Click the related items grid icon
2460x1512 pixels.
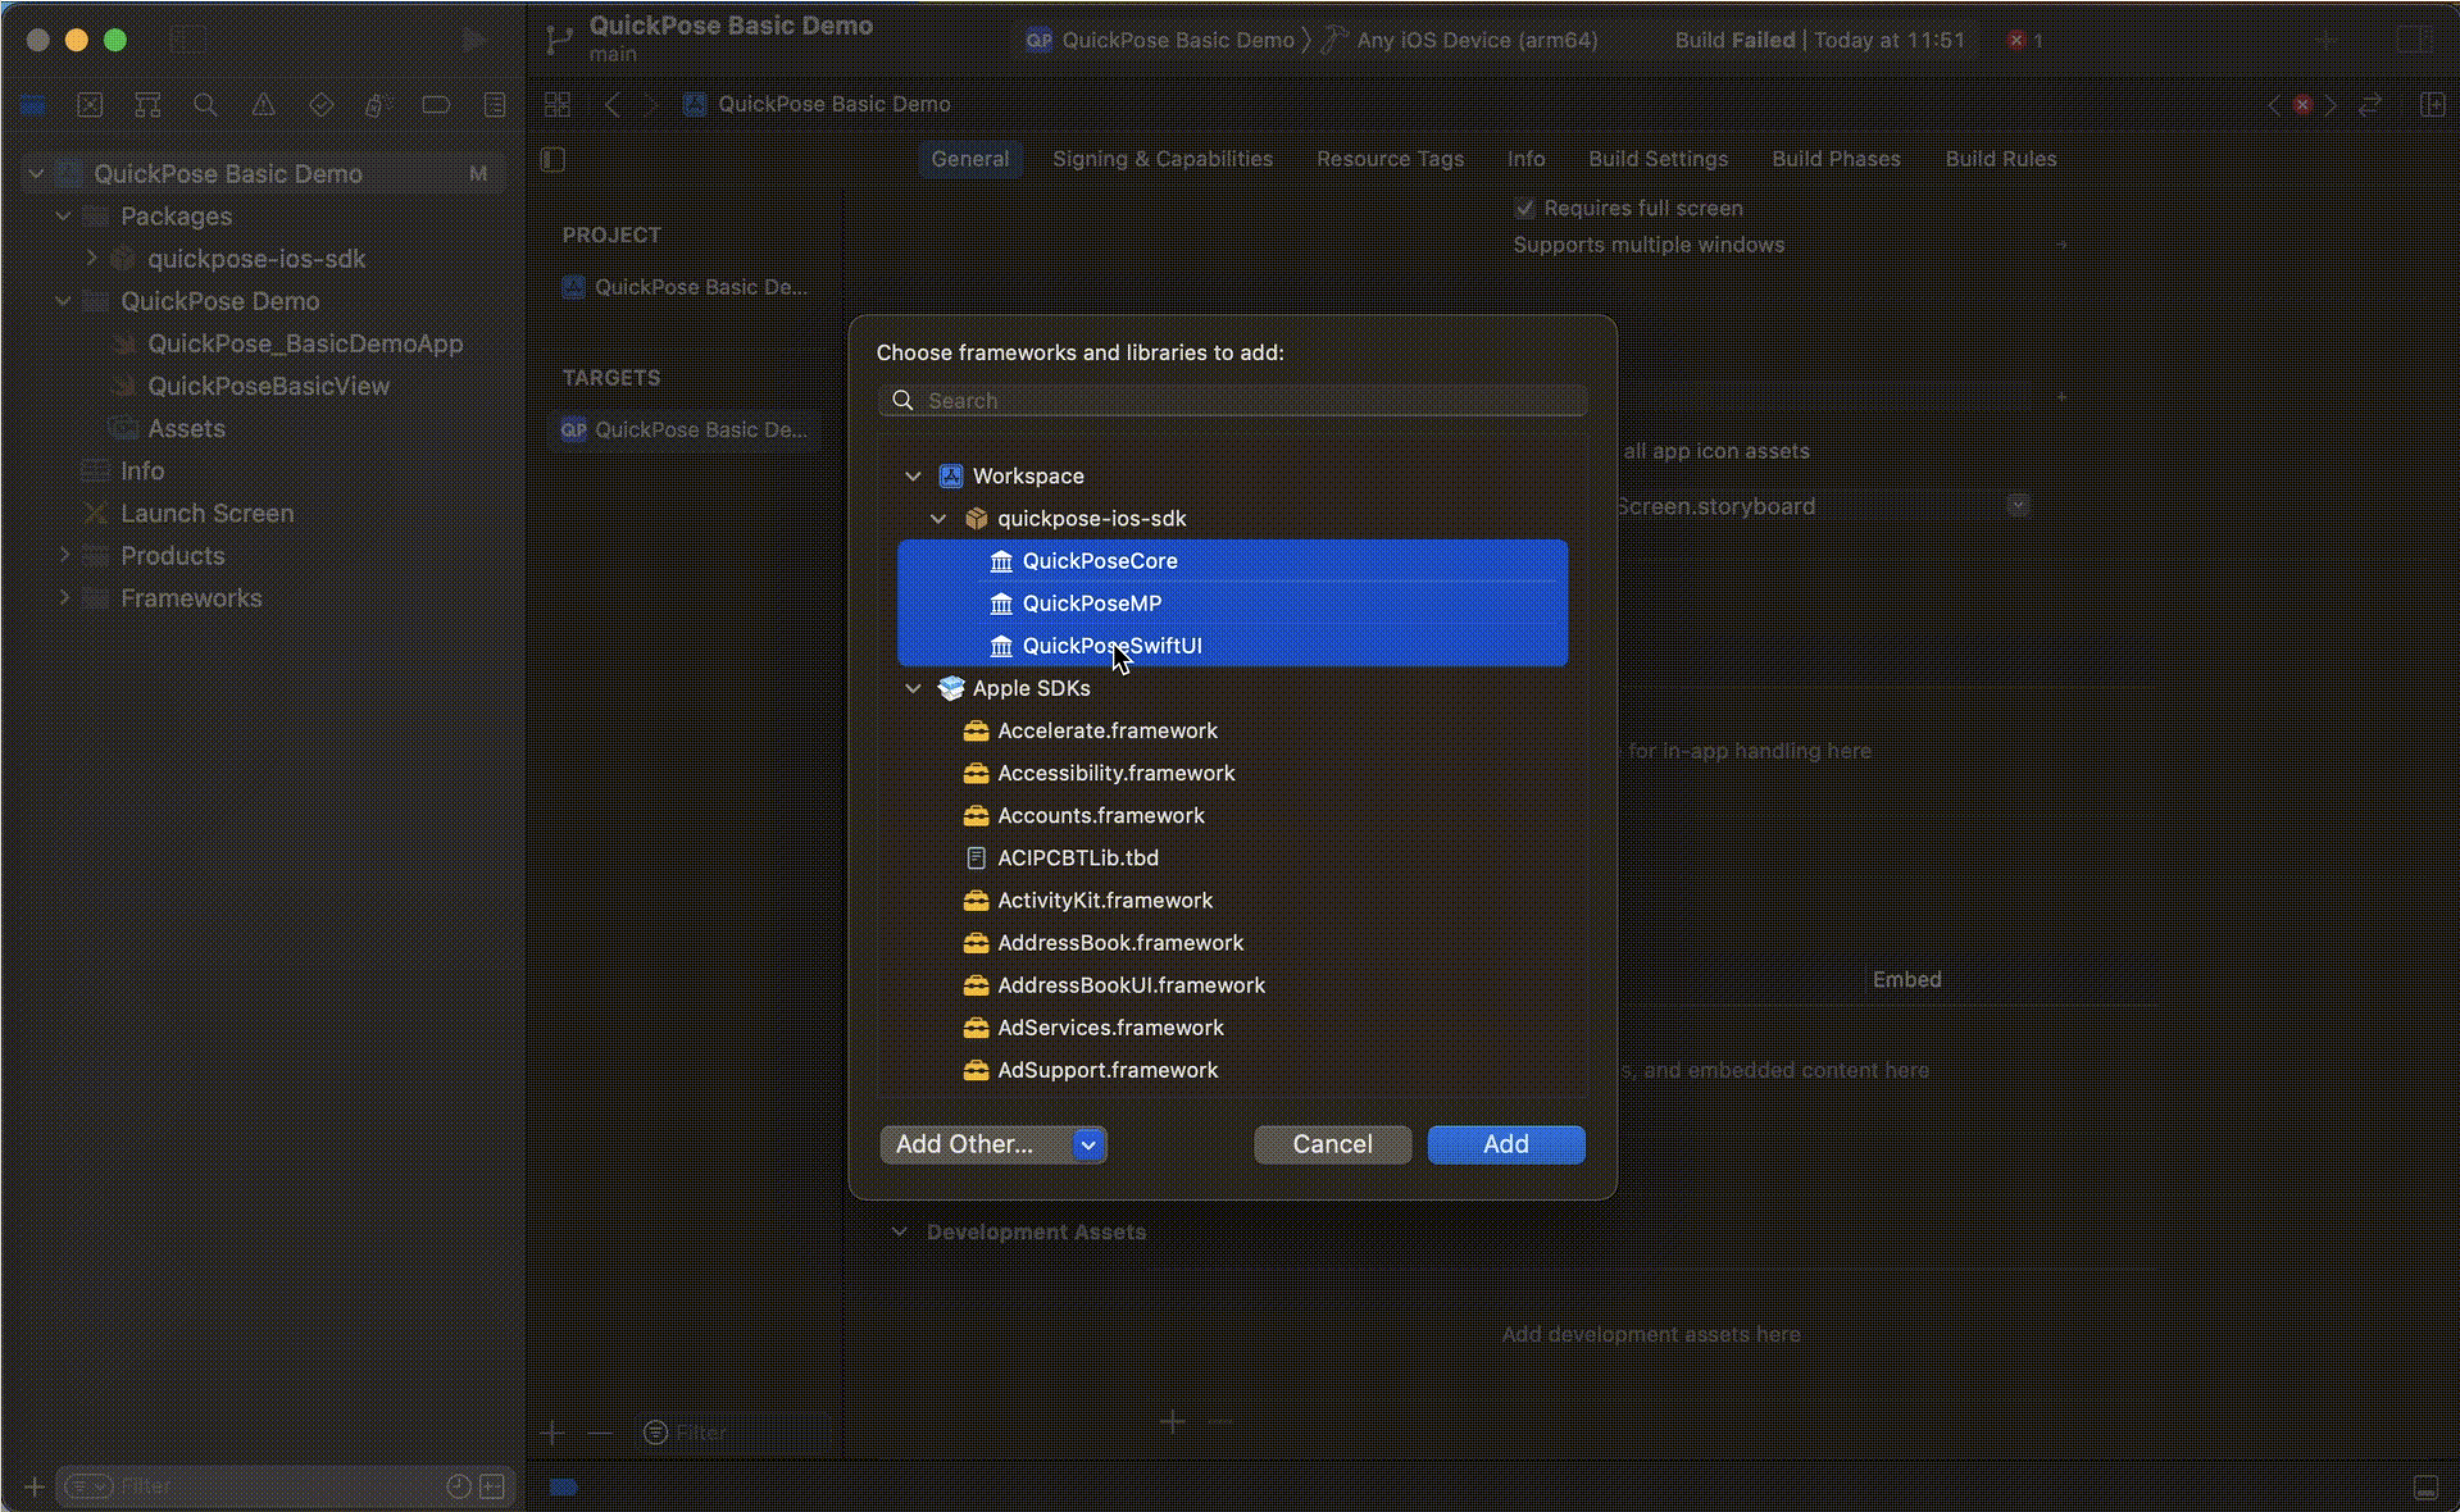[x=557, y=104]
